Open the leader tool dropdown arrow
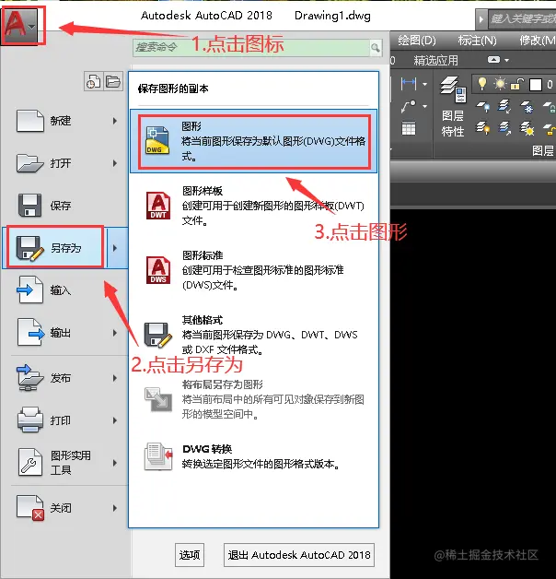Viewport: 556px width, 579px height. click(424, 106)
